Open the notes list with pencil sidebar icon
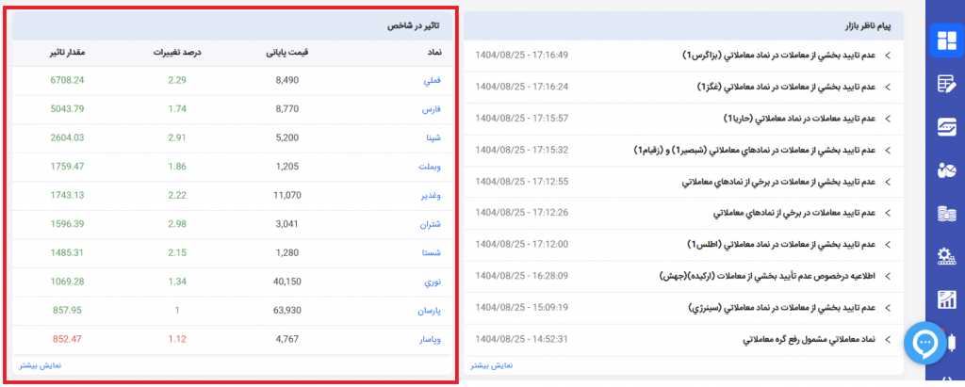 tap(946, 84)
